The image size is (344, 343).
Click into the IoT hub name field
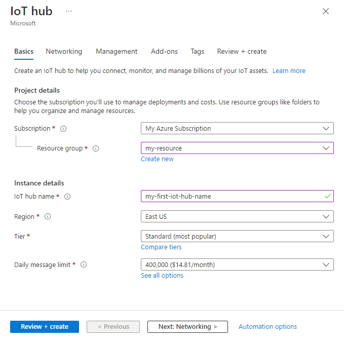pyautogui.click(x=231, y=197)
